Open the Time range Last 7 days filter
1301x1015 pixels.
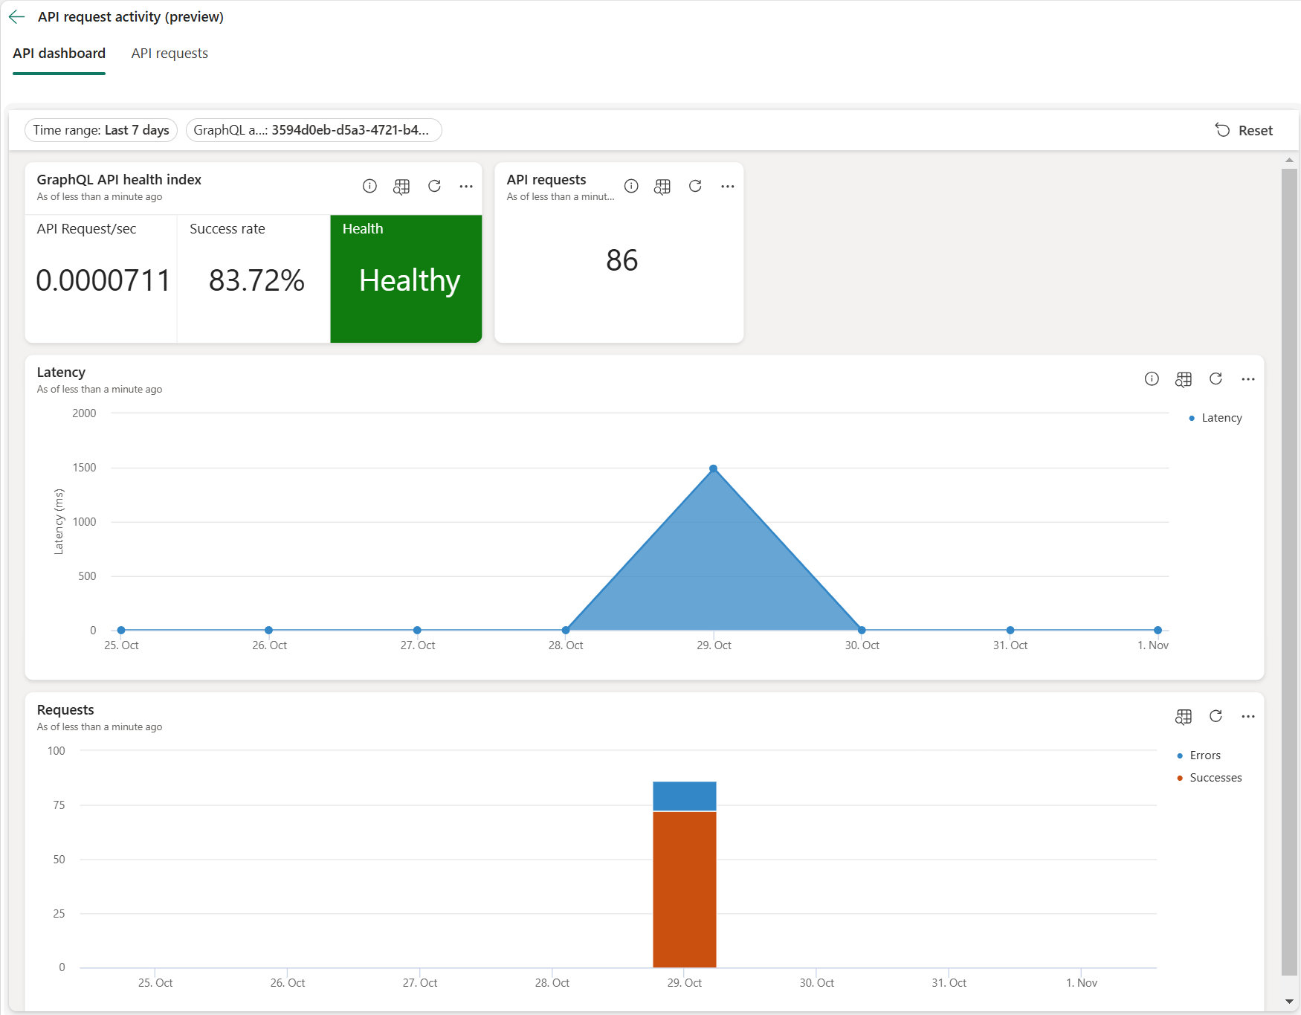click(100, 129)
